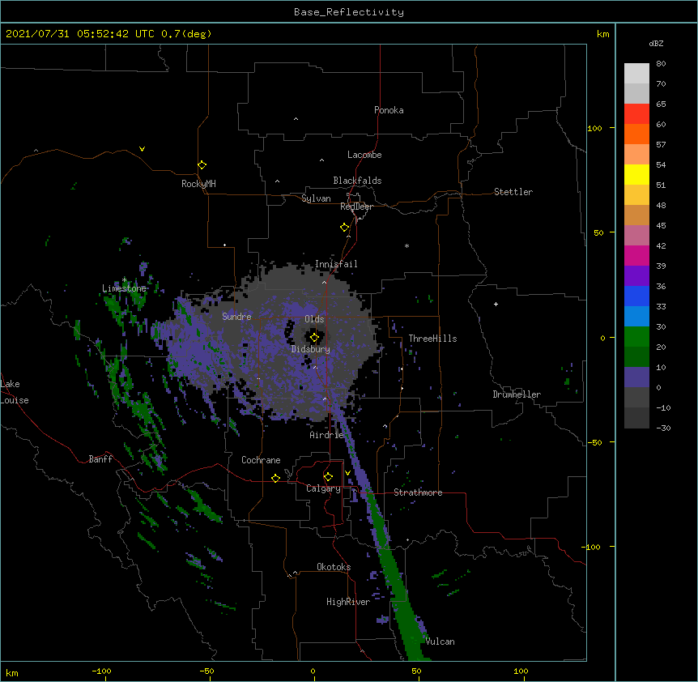Click the white asterisk above Limestone label
The image size is (698, 682).
coord(124,279)
